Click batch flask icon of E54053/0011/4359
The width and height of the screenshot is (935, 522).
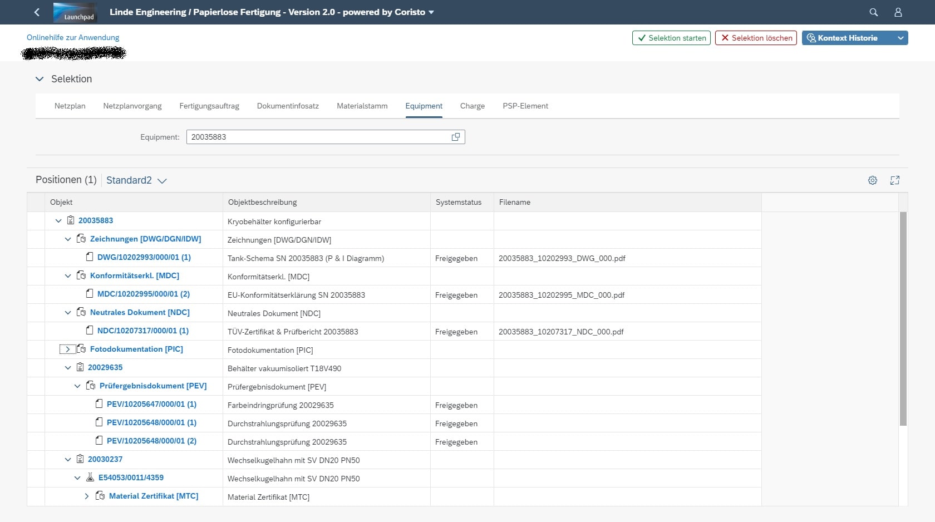[90, 477]
